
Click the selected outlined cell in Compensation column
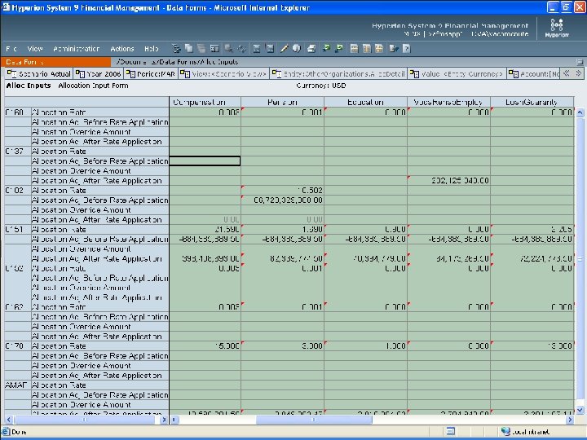coord(205,161)
